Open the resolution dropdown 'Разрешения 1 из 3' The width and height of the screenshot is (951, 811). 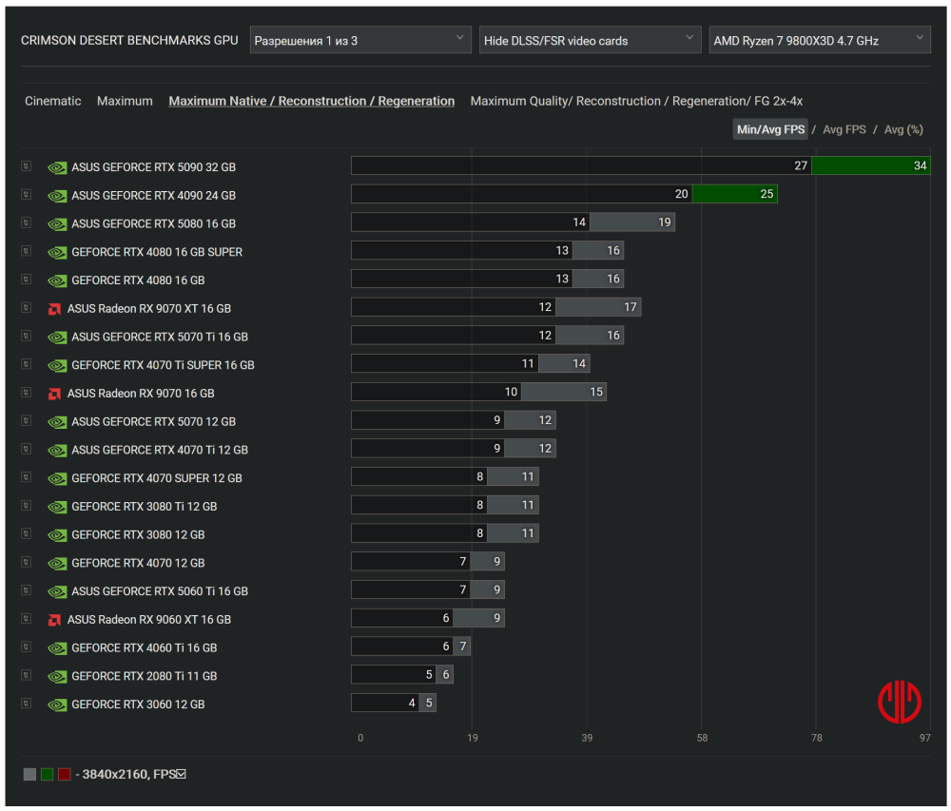[360, 40]
